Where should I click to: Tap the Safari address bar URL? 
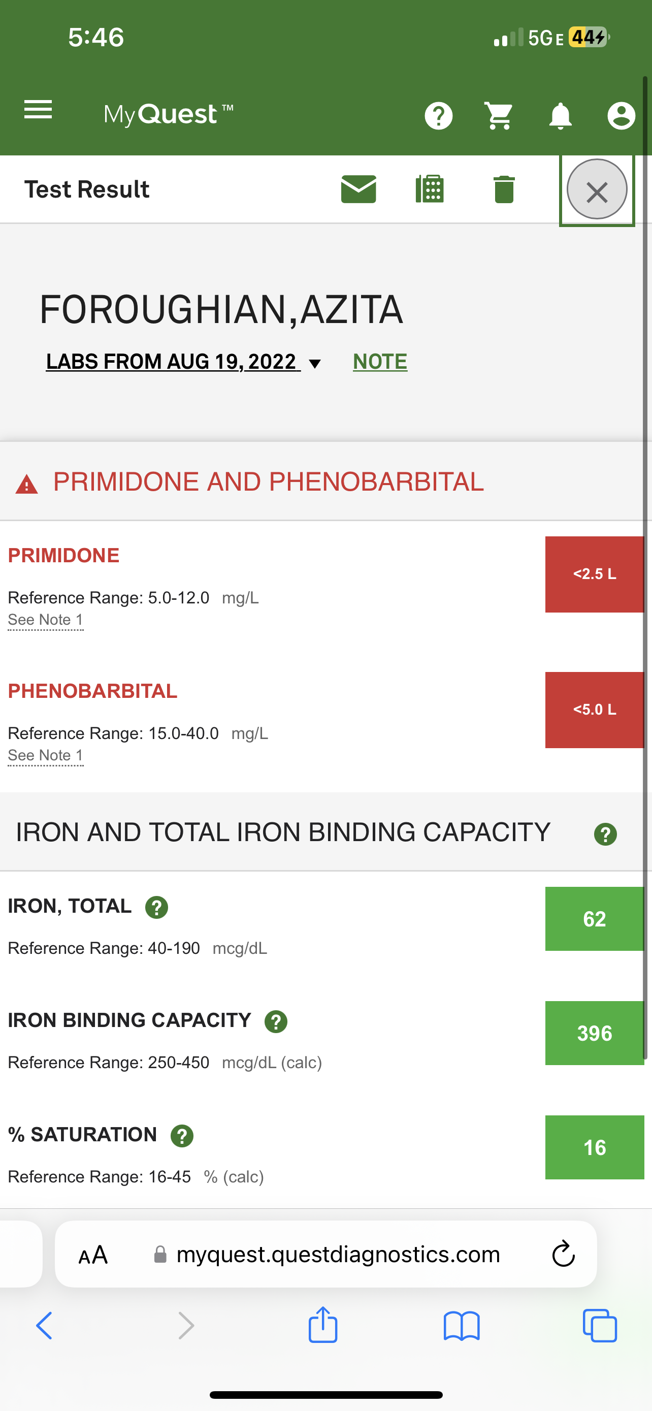pyautogui.click(x=338, y=1255)
